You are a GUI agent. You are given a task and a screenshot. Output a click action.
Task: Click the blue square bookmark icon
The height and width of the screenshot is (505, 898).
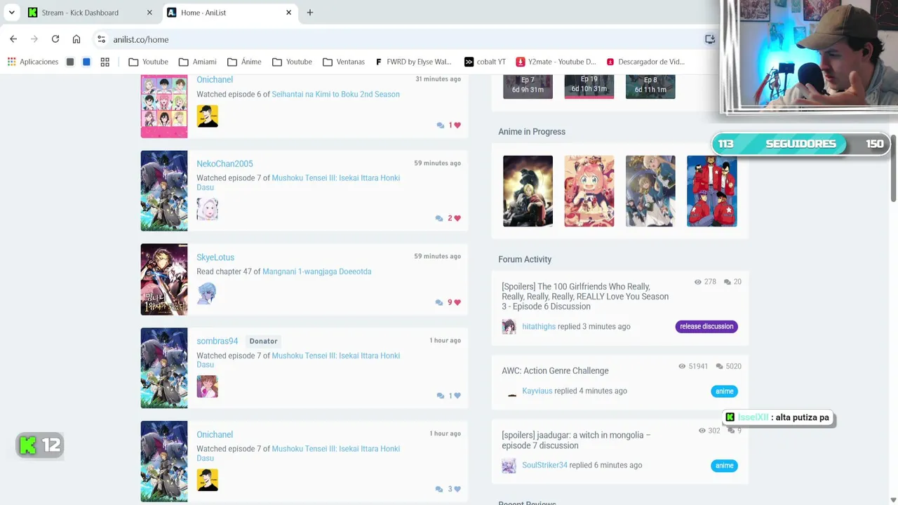point(86,62)
